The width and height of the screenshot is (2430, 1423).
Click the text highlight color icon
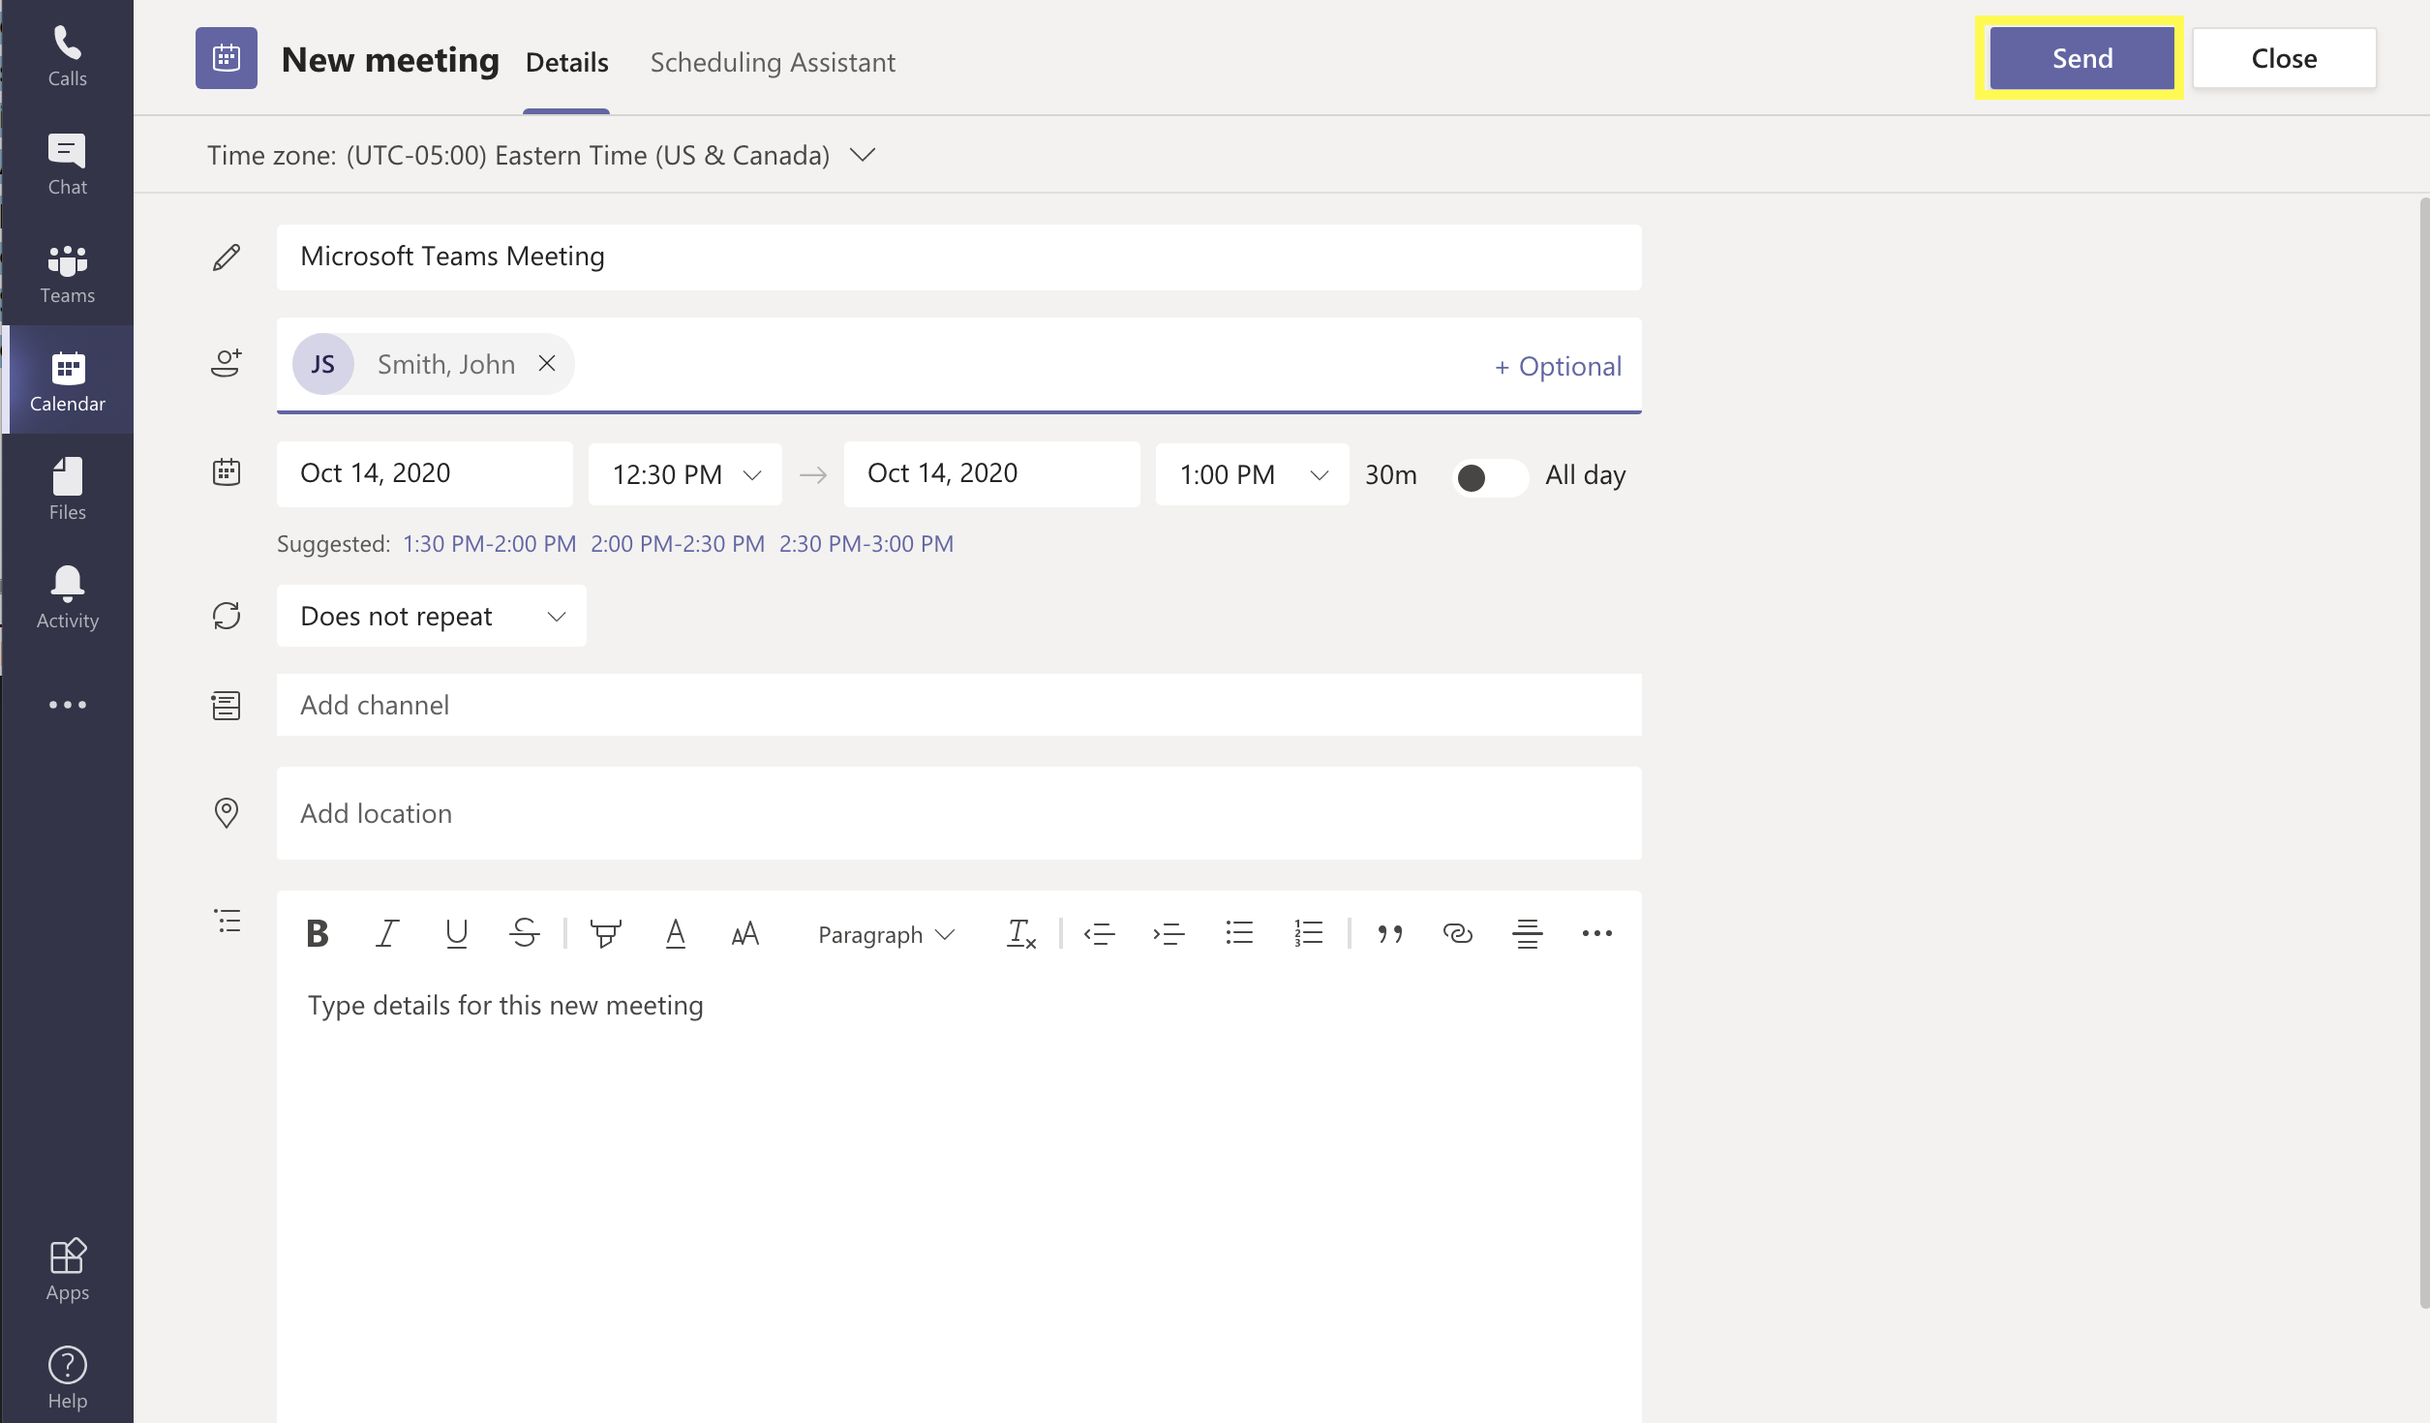point(606,933)
